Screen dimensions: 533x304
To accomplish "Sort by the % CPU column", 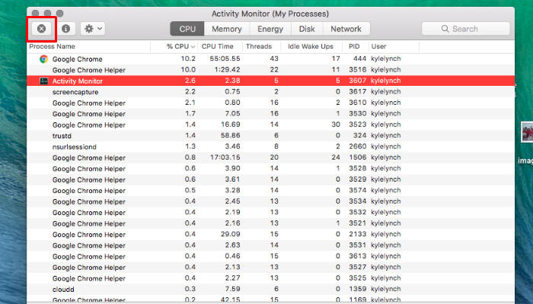I will coord(181,47).
